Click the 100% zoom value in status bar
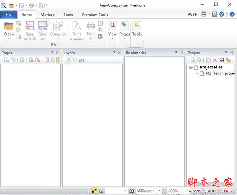 (x=173, y=191)
